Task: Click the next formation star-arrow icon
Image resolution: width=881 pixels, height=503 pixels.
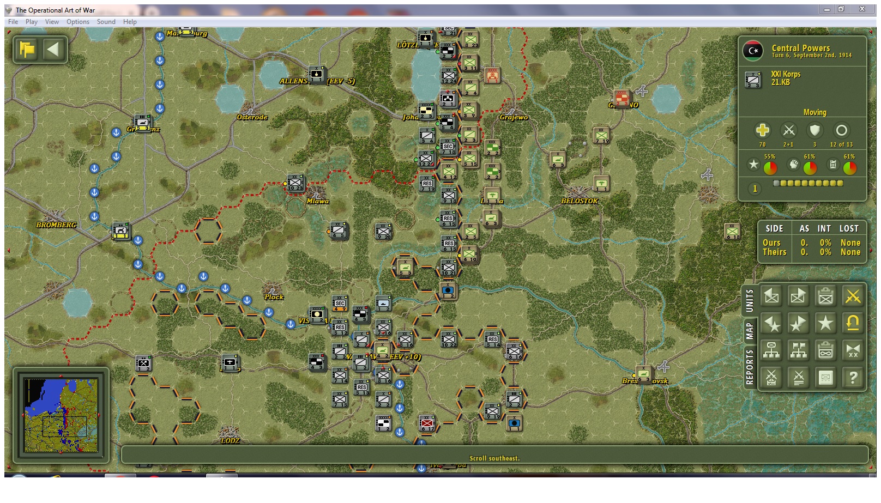Action: click(x=798, y=323)
